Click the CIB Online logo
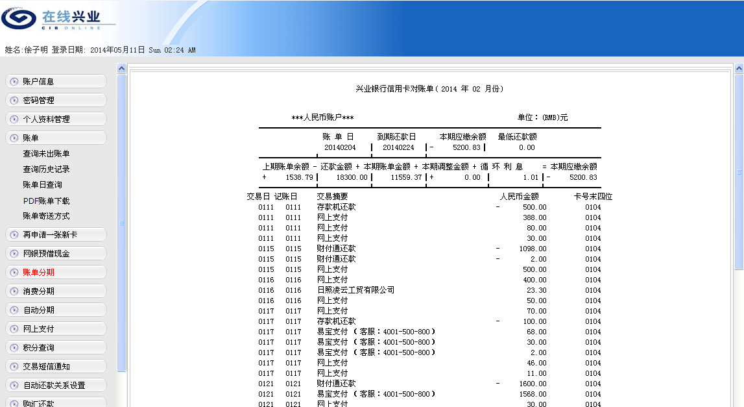Screen dimensions: 744x407 click(58, 19)
